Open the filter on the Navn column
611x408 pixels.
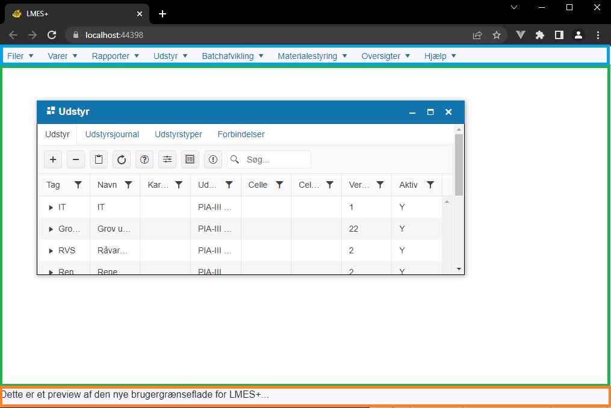click(x=128, y=185)
